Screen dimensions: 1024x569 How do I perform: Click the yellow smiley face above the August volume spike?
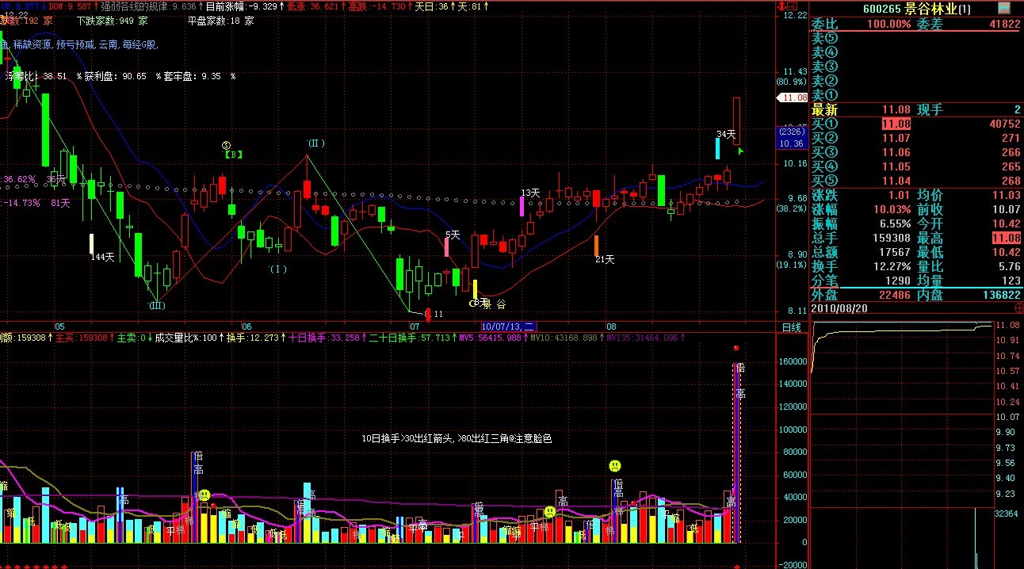click(x=615, y=466)
